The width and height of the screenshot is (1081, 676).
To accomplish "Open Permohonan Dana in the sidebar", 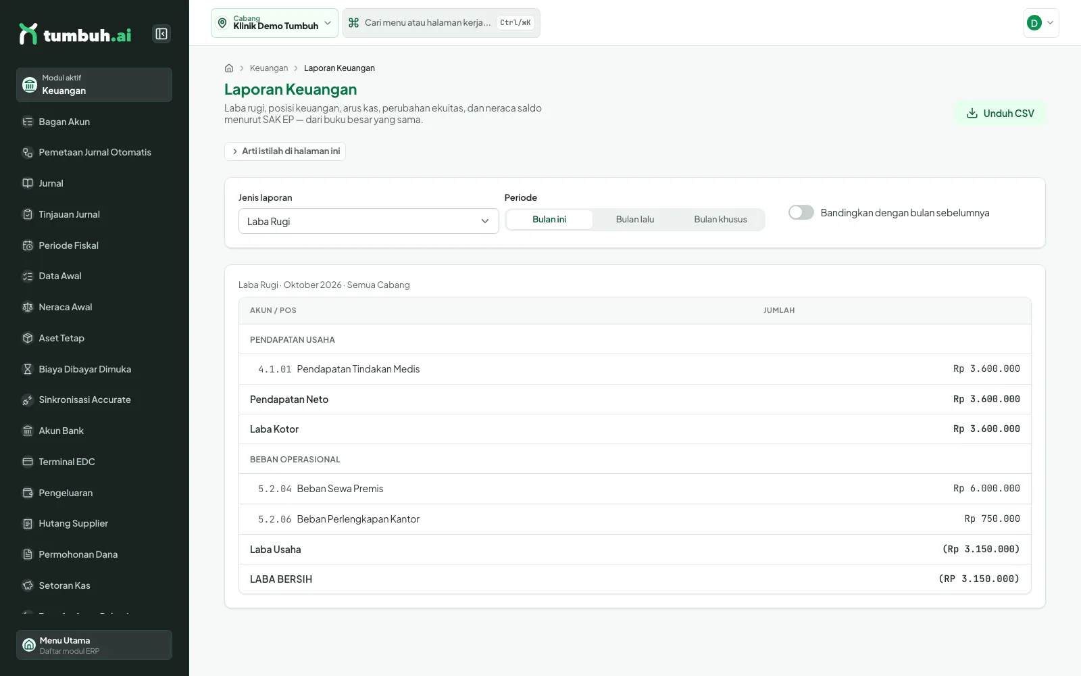I will coord(94,554).
